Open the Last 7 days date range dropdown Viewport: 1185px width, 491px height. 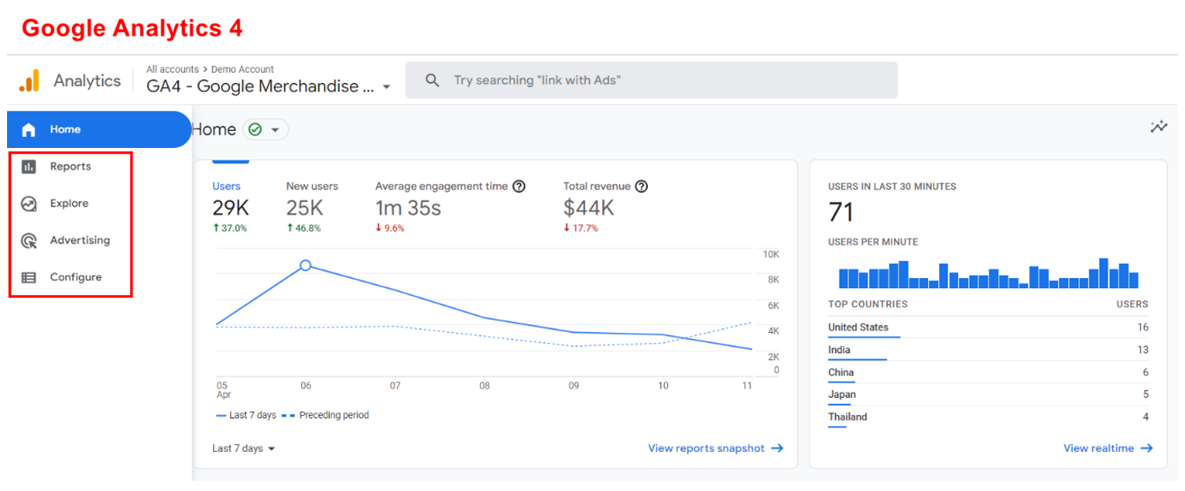[244, 448]
